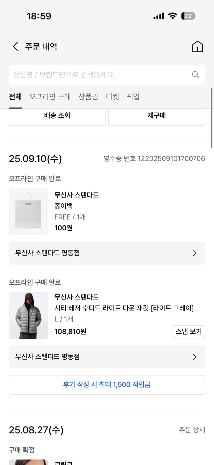Open the 주문 상세 link
Image resolution: width=214 pixels, height=465 pixels.
point(192,430)
